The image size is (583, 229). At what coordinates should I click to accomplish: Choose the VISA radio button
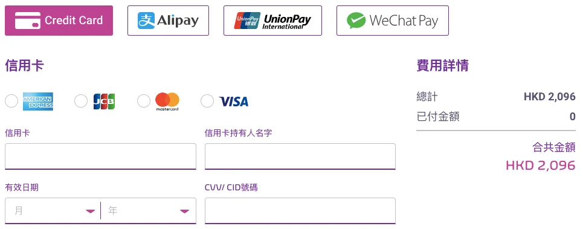(207, 101)
